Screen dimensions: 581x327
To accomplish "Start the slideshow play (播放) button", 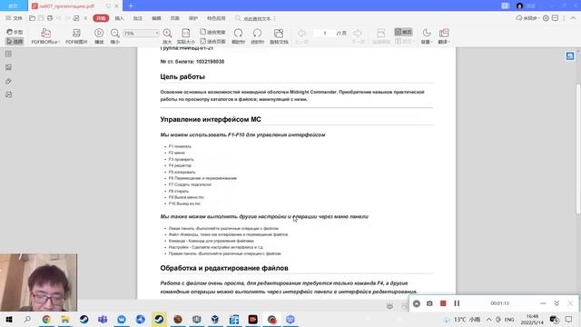I will [99, 36].
